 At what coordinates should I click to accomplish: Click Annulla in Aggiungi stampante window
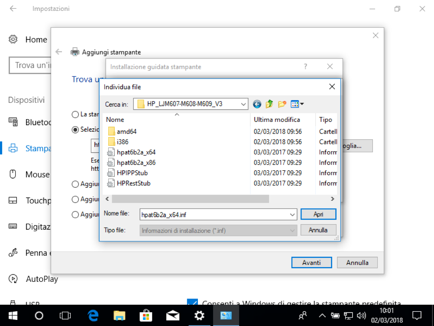tap(357, 263)
